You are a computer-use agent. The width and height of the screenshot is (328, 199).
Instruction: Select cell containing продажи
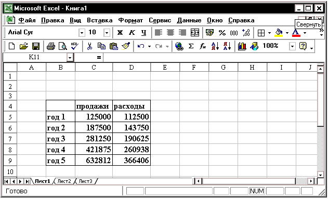(94, 106)
